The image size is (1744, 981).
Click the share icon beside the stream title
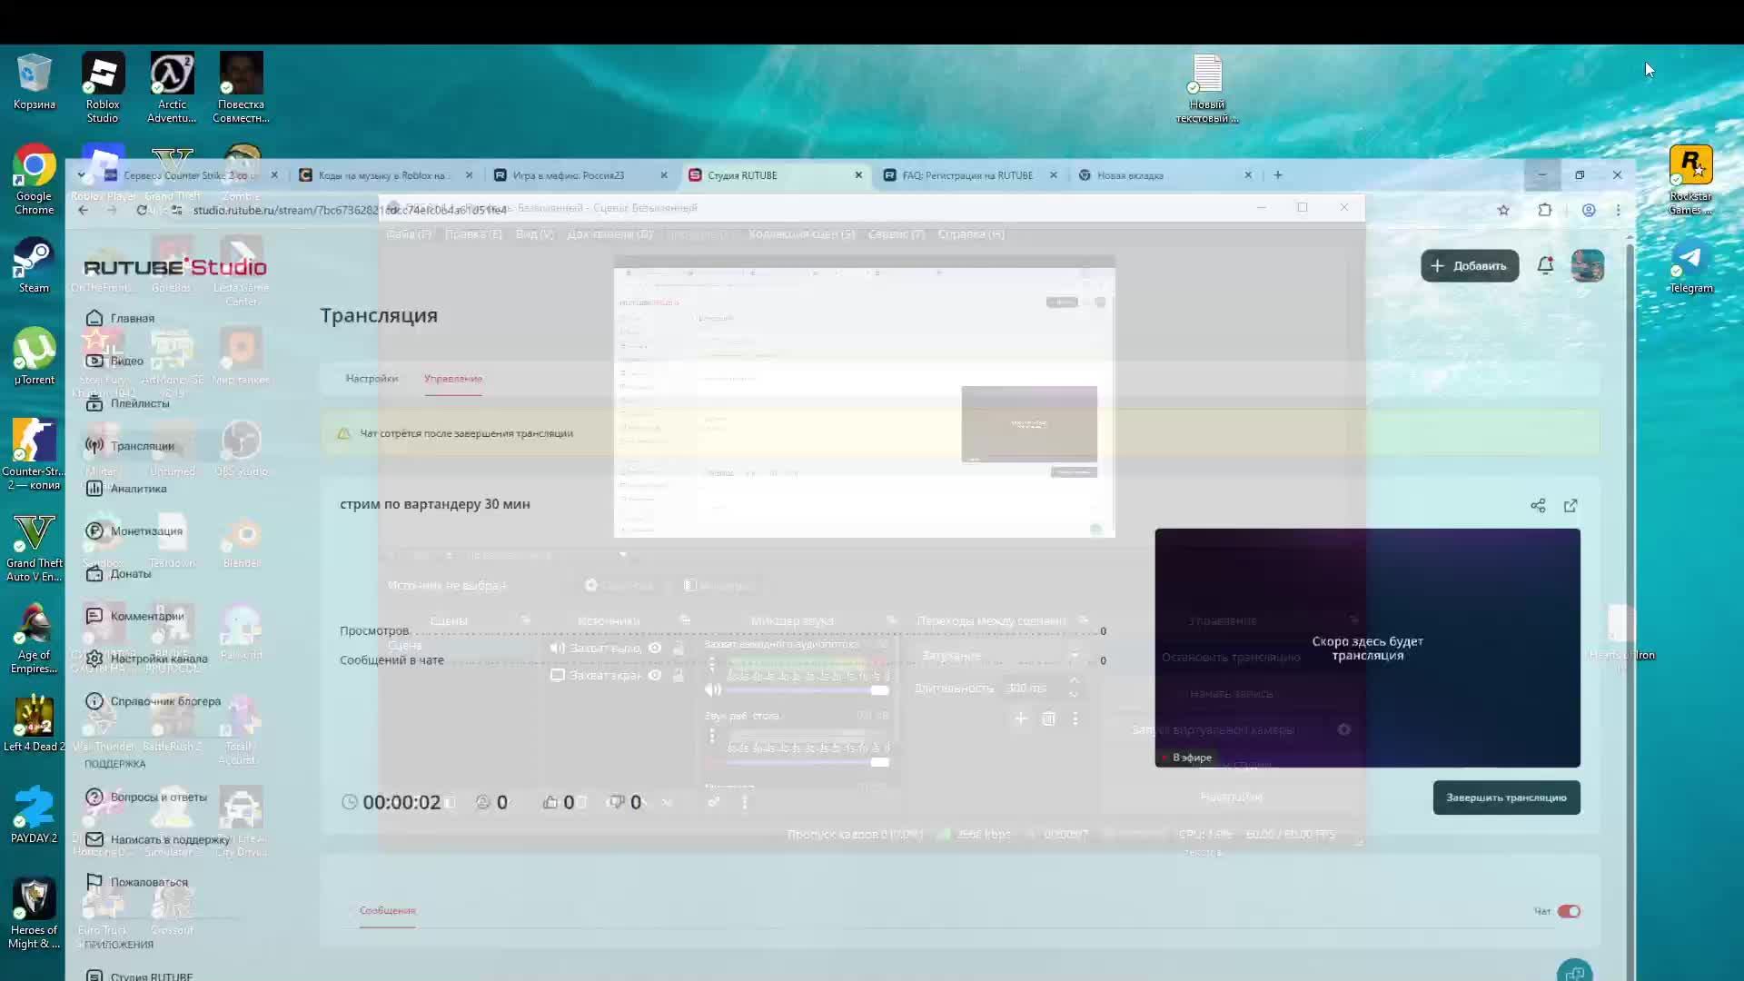pyautogui.click(x=1538, y=506)
